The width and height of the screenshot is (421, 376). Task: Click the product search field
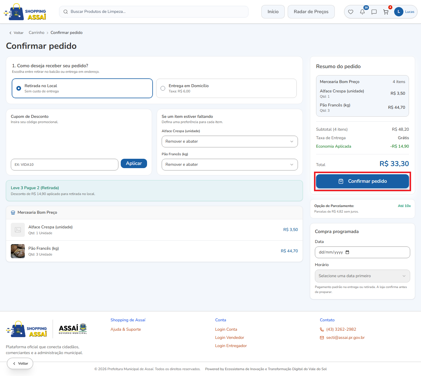pos(154,12)
